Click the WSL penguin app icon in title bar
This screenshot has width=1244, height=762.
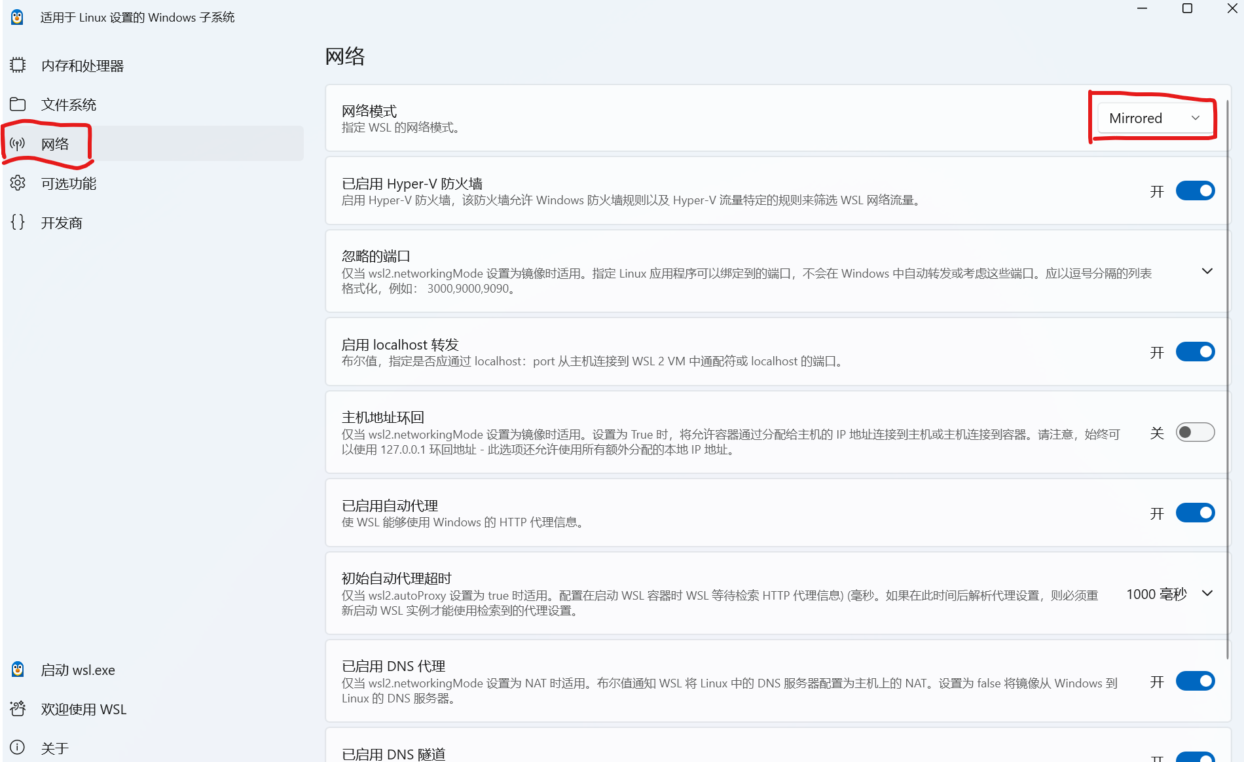tap(18, 18)
